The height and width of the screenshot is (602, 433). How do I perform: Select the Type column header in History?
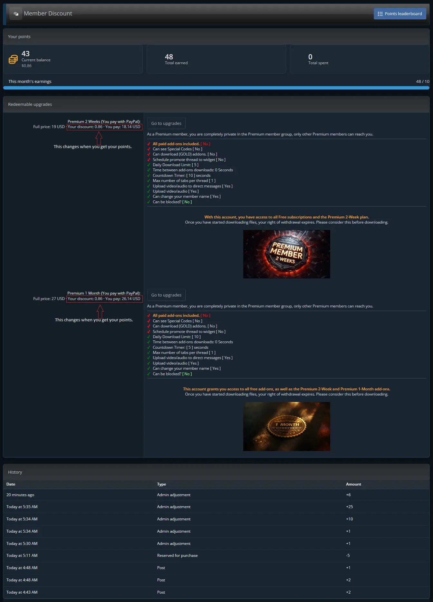[x=161, y=484]
